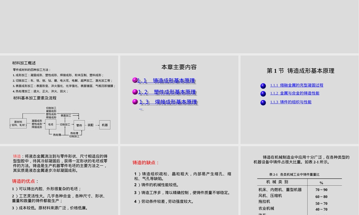This screenshot has height=215, width=359.
Task: Click the 原材料 box in the flowchart
Action: 18,123
